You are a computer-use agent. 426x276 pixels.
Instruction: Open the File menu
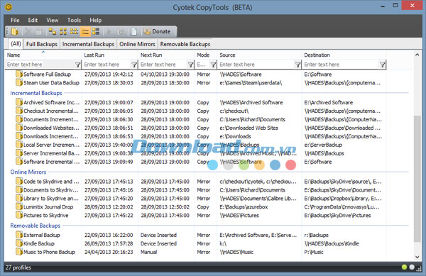(x=15, y=20)
